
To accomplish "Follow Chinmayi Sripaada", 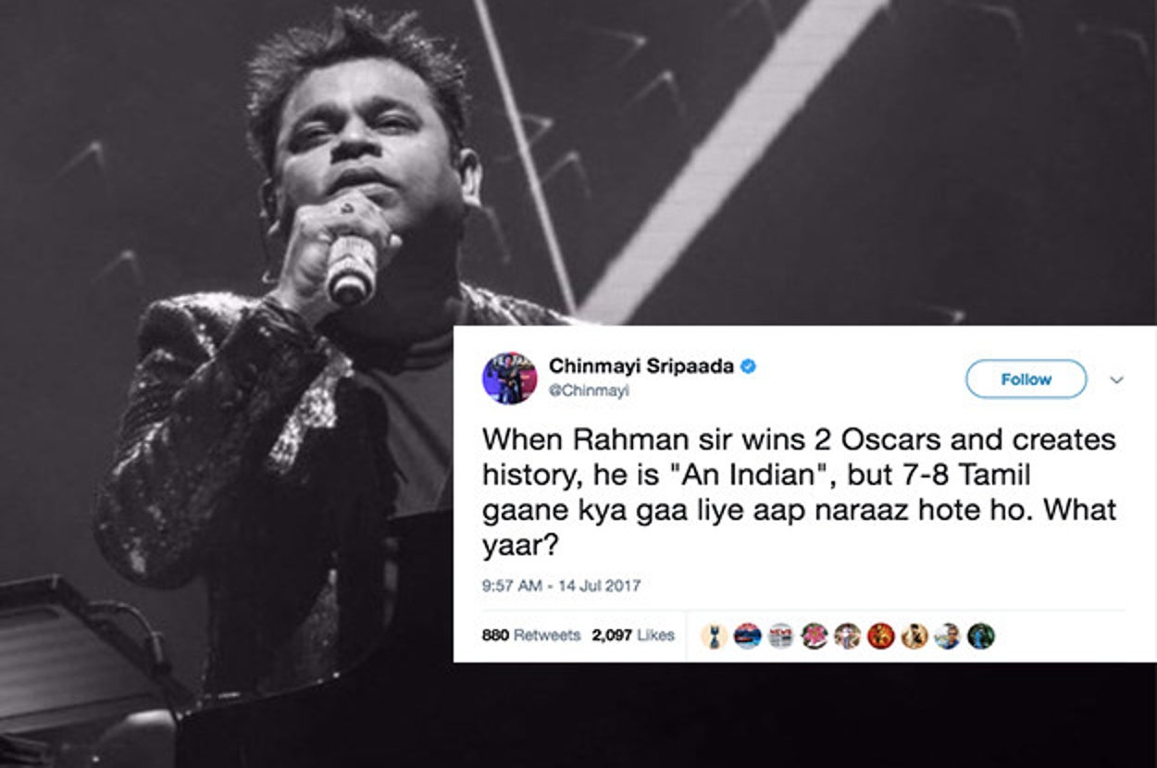I will point(1026,379).
